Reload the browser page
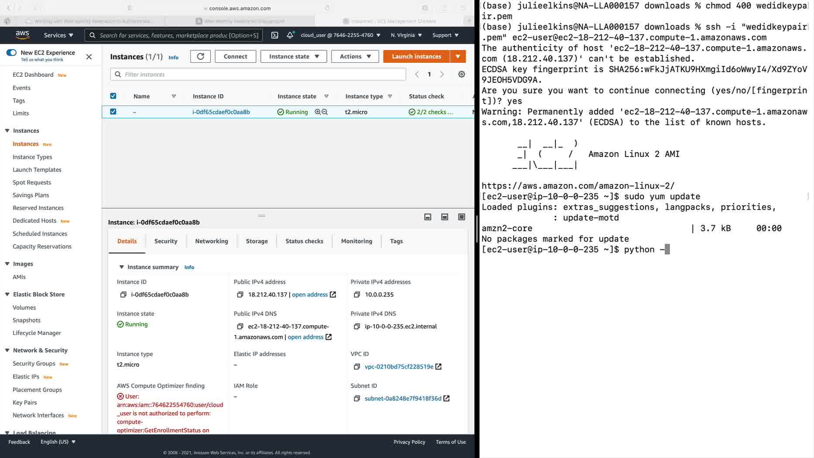Image resolution: width=814 pixels, height=458 pixels. [327, 8]
